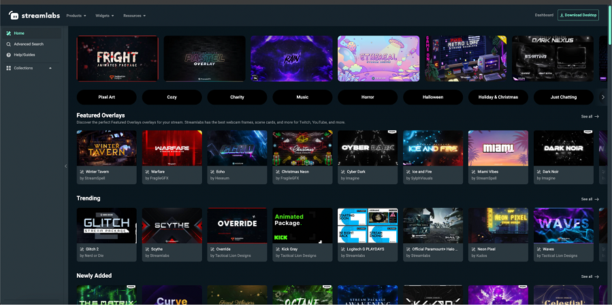Click the Collections grid icon

tap(8, 68)
